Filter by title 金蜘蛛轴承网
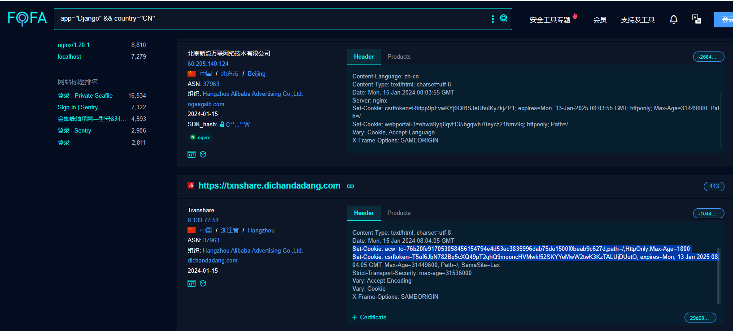This screenshot has height=331, width=733. pos(92,119)
